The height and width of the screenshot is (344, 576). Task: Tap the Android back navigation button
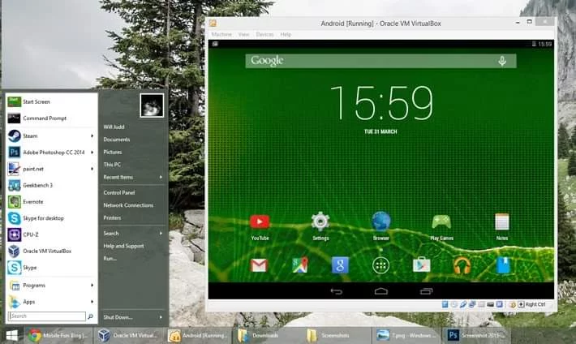(x=336, y=290)
